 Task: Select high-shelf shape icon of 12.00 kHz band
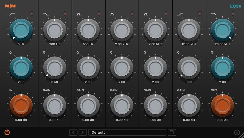tap(180, 14)
